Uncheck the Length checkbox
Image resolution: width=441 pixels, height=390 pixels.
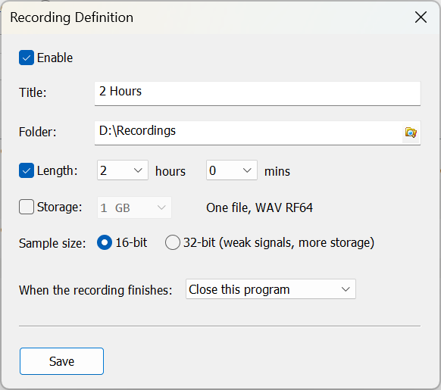(x=27, y=170)
